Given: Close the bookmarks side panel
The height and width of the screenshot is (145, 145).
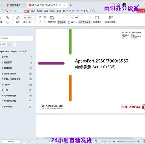Looking at the screenshot, I should tap(31, 31).
